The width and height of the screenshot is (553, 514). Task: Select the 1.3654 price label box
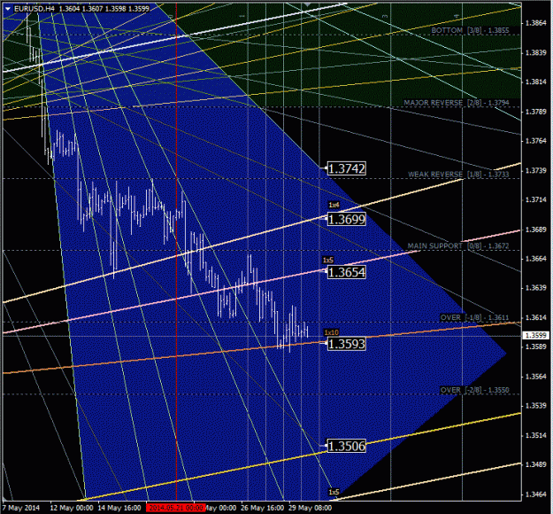point(346,272)
